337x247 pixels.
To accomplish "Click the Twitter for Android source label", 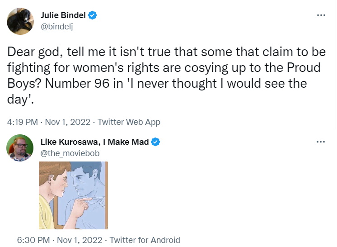I will pyautogui.click(x=145, y=240).
